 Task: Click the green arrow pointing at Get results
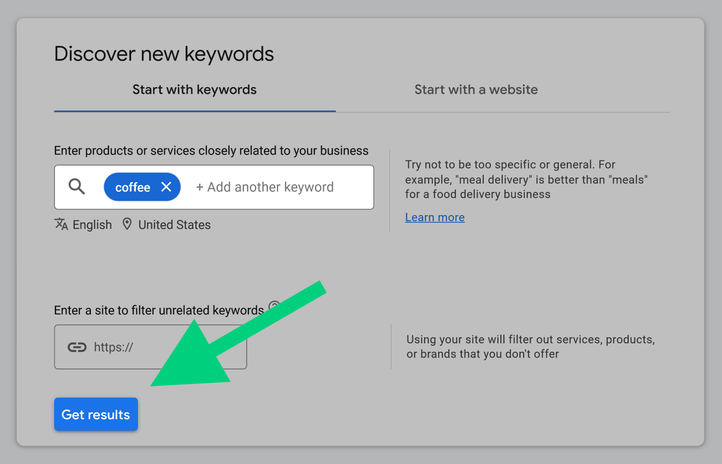point(237,331)
